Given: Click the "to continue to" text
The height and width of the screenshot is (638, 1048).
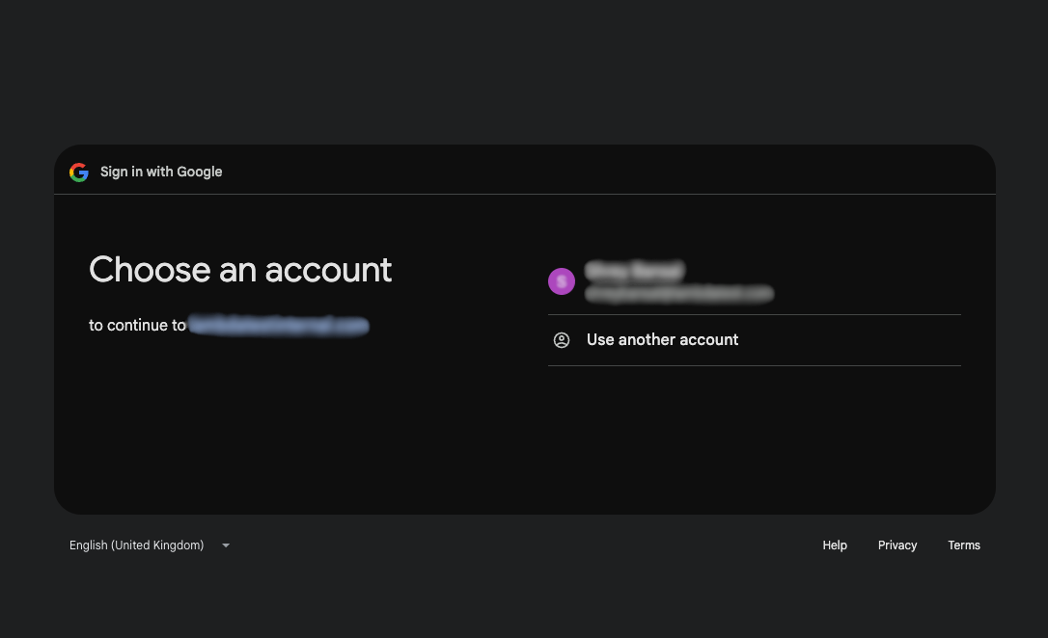Looking at the screenshot, I should 137,326.
